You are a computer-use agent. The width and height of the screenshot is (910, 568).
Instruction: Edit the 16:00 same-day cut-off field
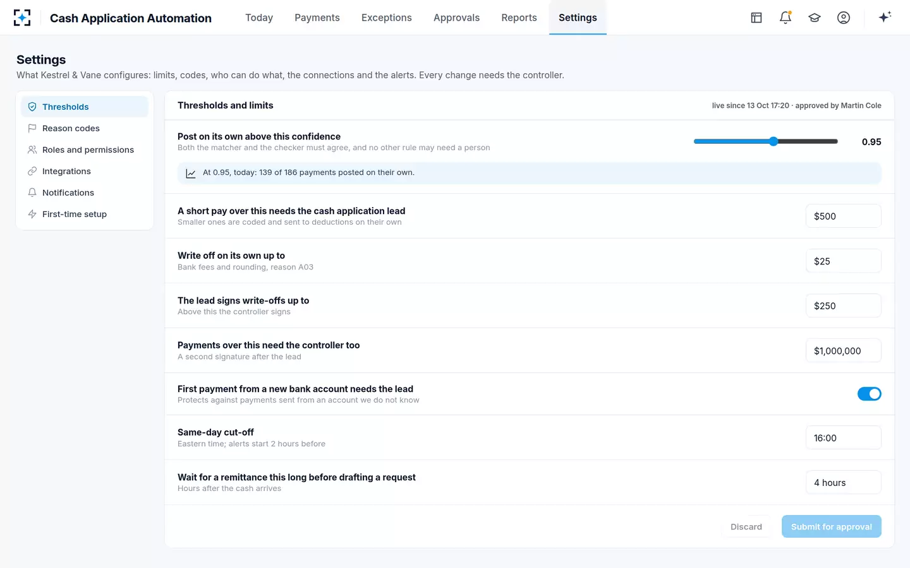(844, 437)
